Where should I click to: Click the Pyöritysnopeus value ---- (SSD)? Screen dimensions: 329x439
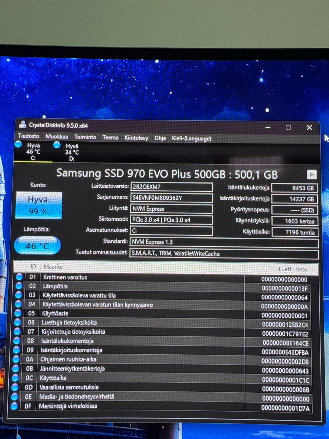tap(294, 210)
